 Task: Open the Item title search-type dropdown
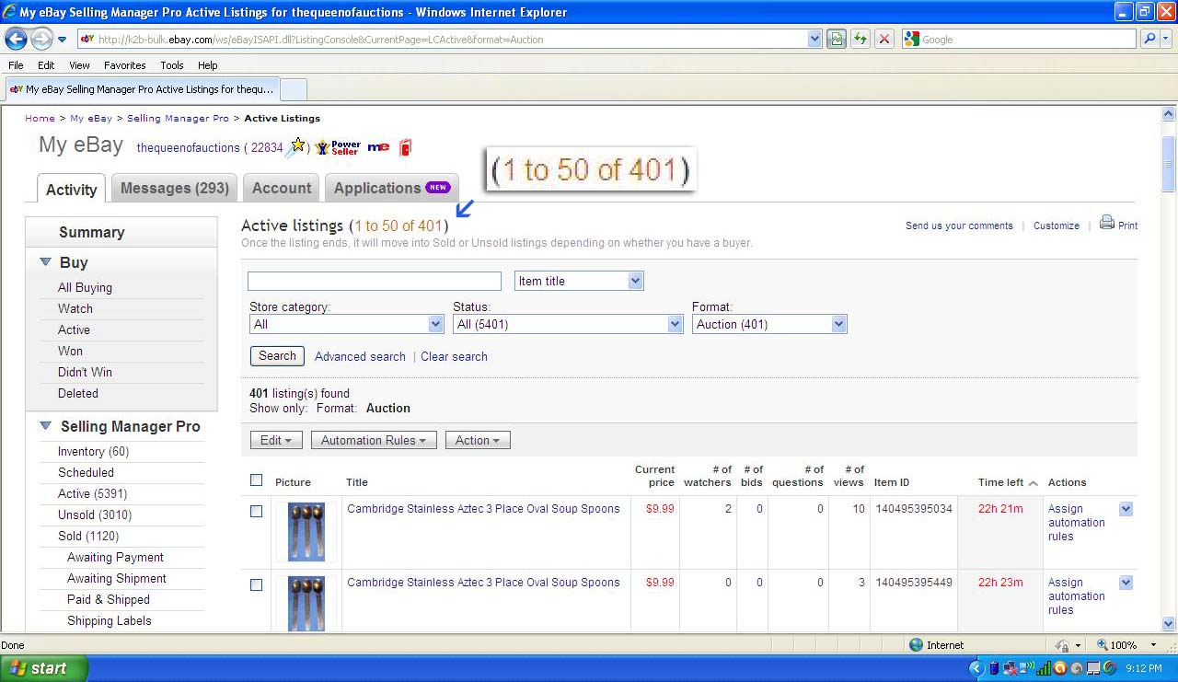579,281
